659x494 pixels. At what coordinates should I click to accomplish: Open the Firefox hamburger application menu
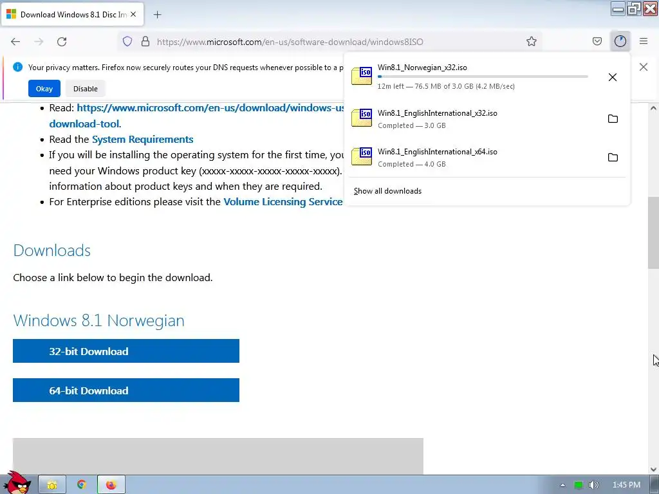click(x=644, y=41)
